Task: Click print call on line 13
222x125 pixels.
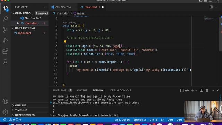Action: 73,66
